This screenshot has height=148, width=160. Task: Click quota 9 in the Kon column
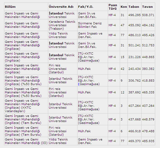[122, 81]
